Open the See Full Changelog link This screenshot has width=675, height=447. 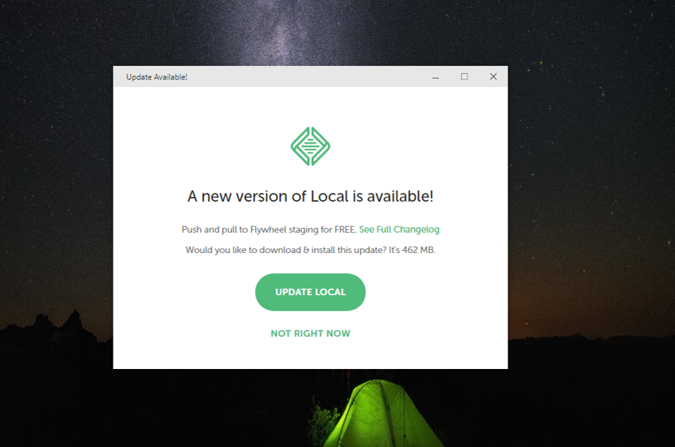tap(399, 230)
